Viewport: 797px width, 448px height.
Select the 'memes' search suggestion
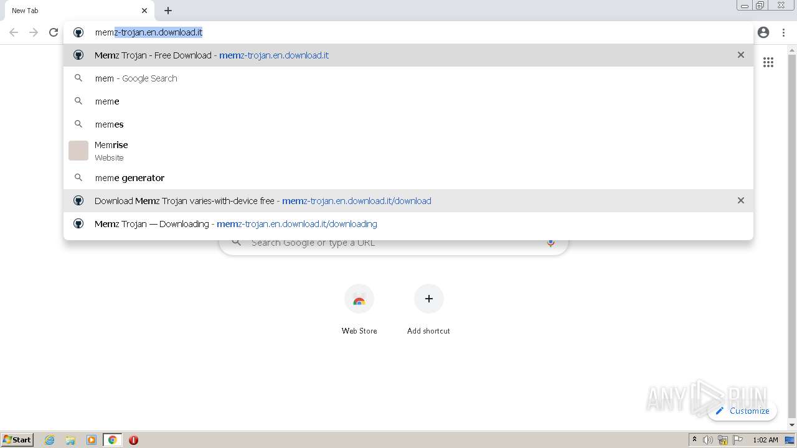tap(408, 124)
